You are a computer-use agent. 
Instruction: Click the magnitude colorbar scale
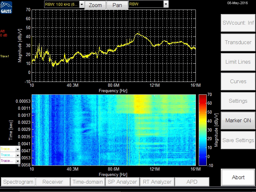(x=203, y=130)
